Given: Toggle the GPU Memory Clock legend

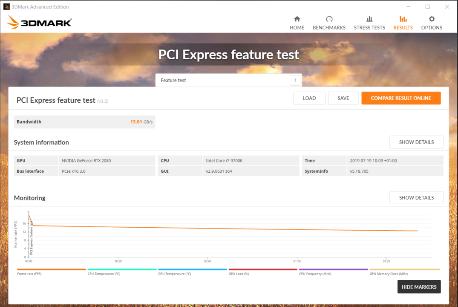Looking at the screenshot, I should (x=405, y=272).
